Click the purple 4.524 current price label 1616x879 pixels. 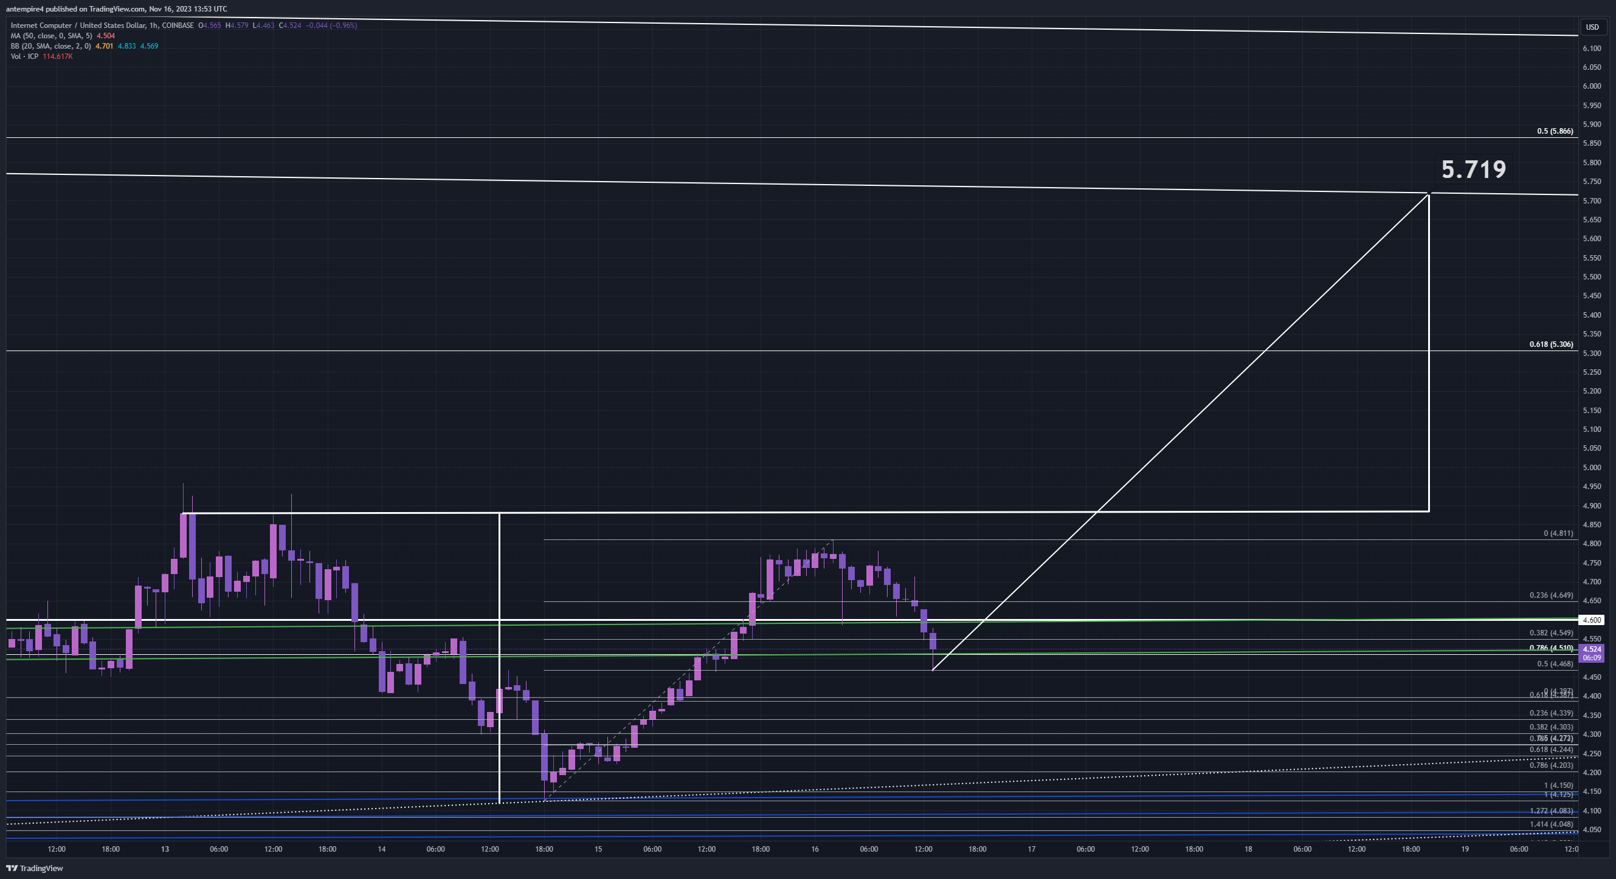[x=1592, y=649]
